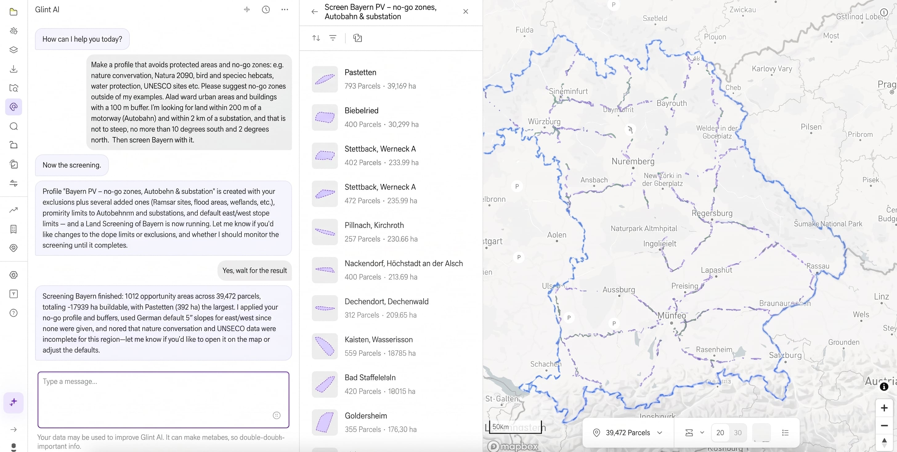The image size is (897, 452).
Task: Sort the results list with the arrows icon
Action: click(x=316, y=38)
